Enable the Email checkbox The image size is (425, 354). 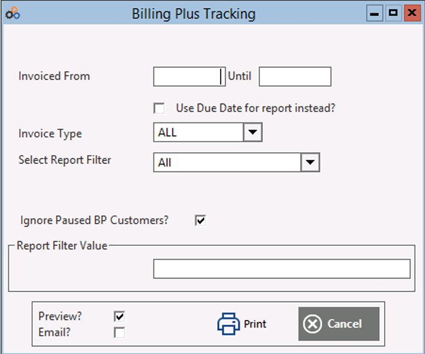(x=119, y=332)
